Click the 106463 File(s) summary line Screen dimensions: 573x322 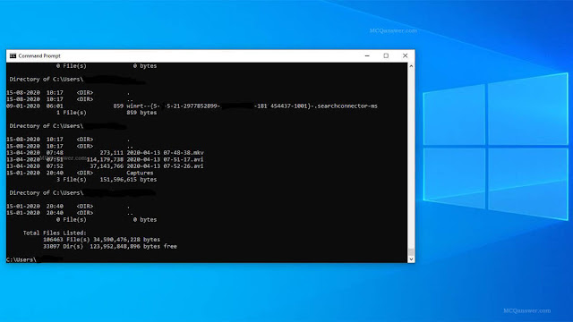coord(101,240)
